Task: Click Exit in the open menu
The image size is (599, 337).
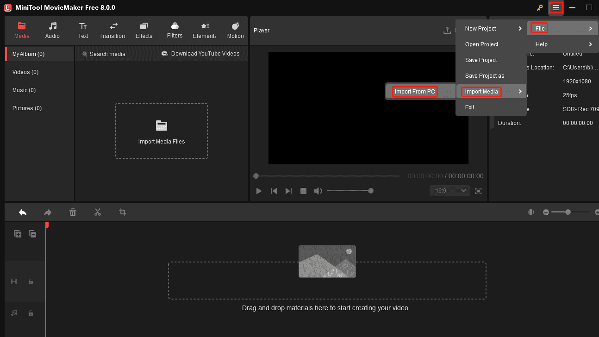Action: coord(469,107)
